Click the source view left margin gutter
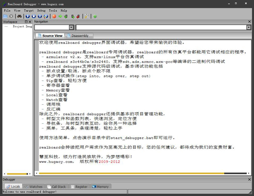Image resolution: width=254 pixels, height=196 pixels. click(x=37, y=105)
